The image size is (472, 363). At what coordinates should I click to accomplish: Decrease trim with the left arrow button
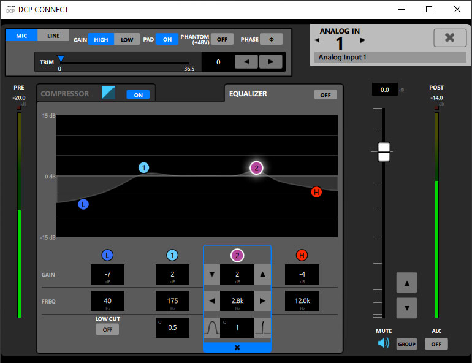pyautogui.click(x=246, y=62)
